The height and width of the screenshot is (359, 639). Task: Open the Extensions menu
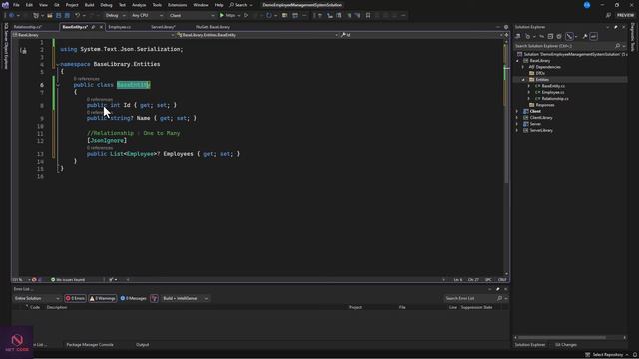178,5
